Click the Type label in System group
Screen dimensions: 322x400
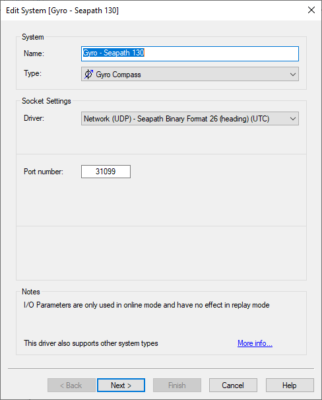coord(32,73)
